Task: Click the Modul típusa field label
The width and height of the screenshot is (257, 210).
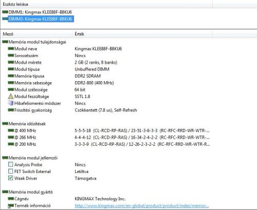Action: (x=27, y=69)
